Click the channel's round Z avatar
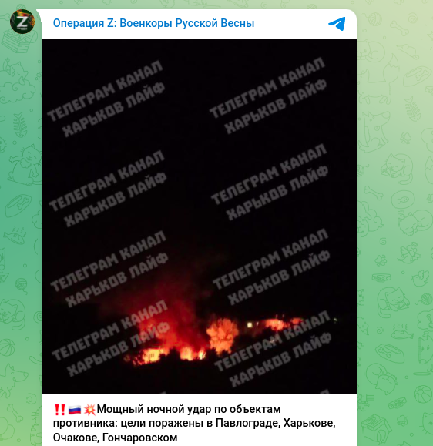Viewport: 433px width, 446px height. tap(22, 22)
